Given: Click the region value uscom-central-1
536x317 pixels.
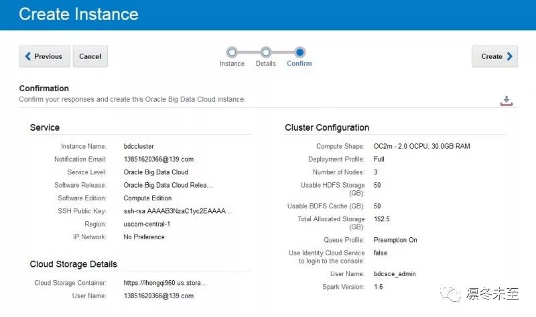Looking at the screenshot, I should click(147, 225).
